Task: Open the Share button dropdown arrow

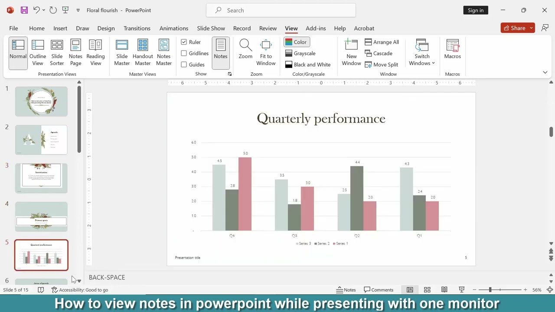Action: 531,28
